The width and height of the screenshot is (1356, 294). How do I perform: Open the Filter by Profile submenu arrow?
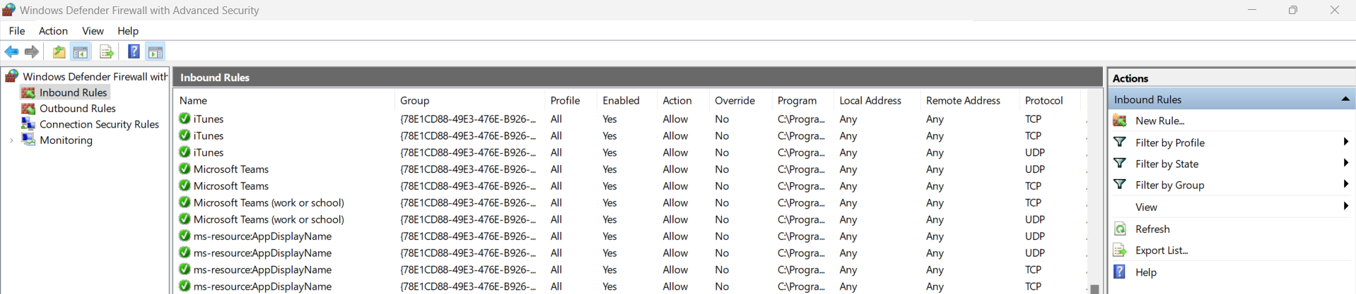pyautogui.click(x=1345, y=142)
